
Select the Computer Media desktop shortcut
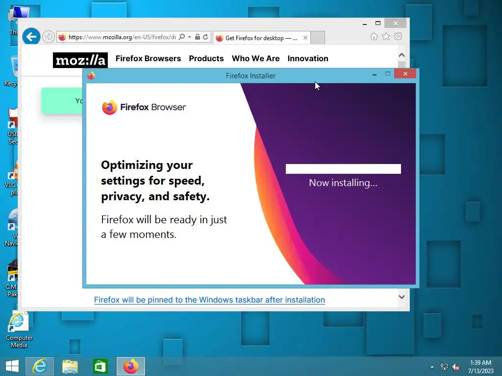tap(19, 330)
